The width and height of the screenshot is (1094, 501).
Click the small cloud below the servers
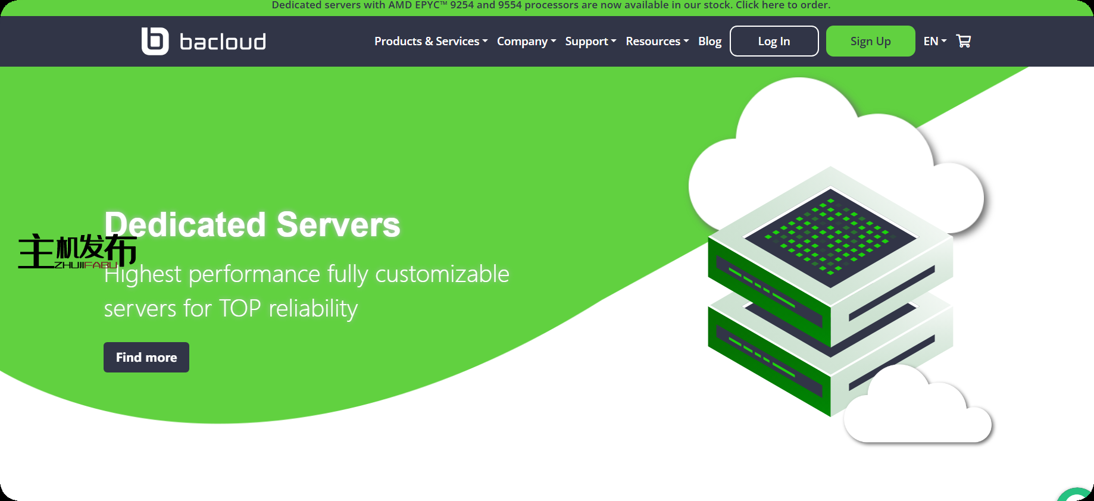(917, 411)
